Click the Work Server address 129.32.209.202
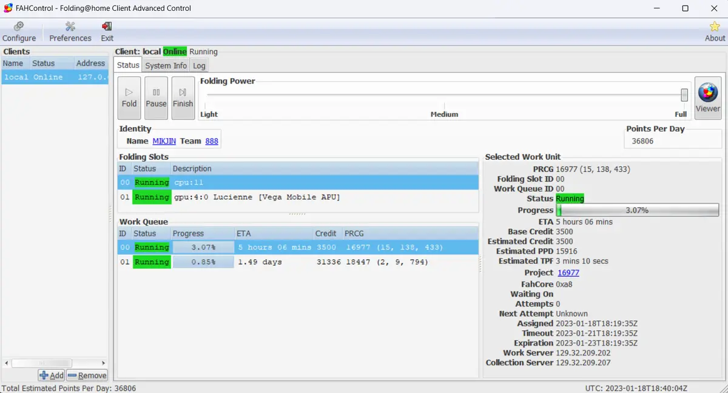Screen dimensions: 728x393 point(583,352)
